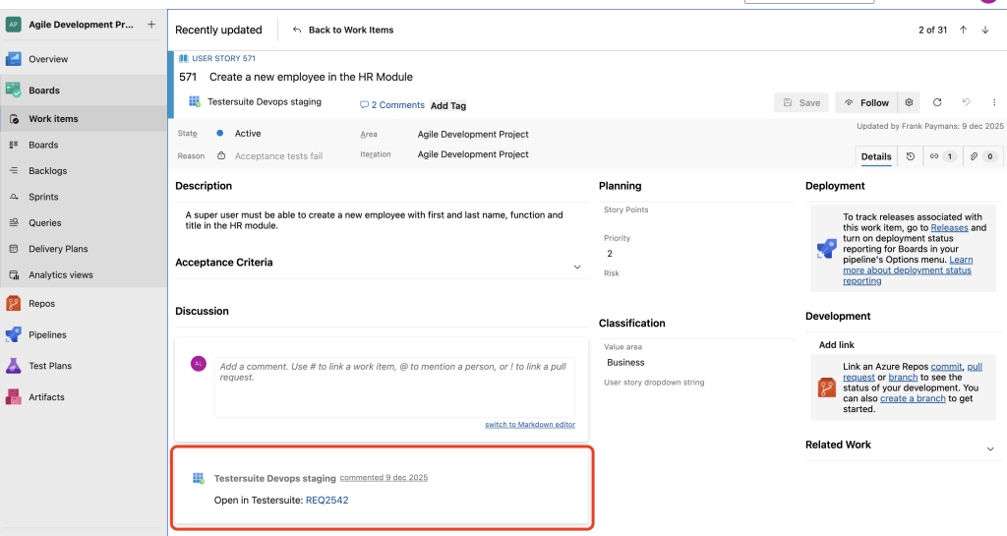Open the more actions ellipsis menu
The width and height of the screenshot is (1007, 536).
994,102
